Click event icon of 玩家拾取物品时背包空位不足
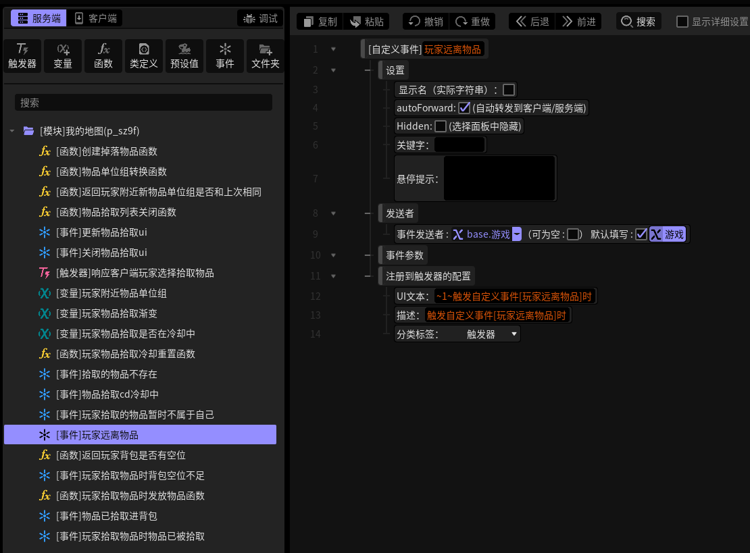Viewport: 750px width, 553px height. tap(45, 475)
